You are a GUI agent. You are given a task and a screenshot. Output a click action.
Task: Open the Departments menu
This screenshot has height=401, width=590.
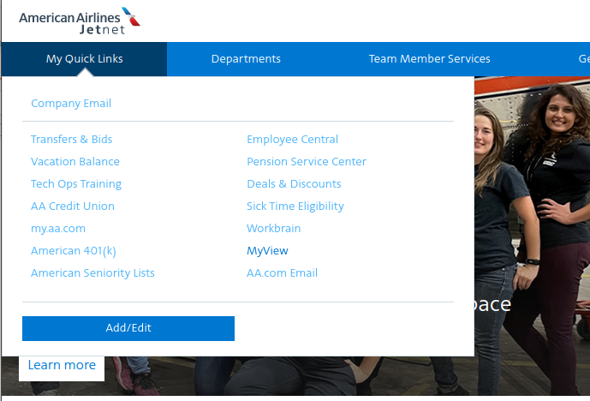click(x=246, y=59)
